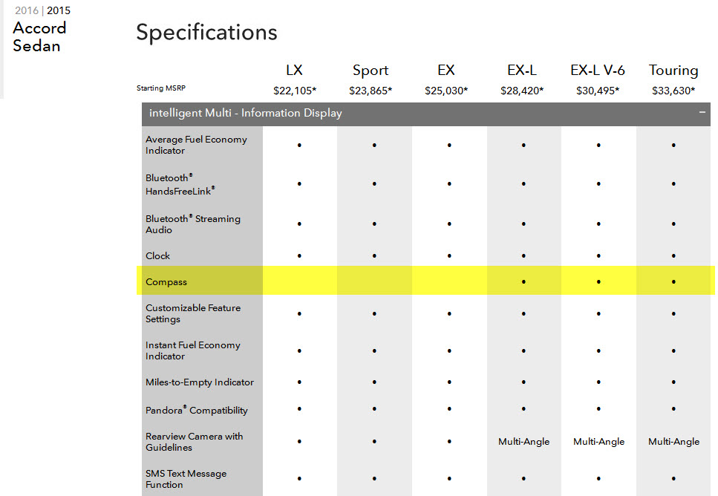The width and height of the screenshot is (718, 496).
Task: Choose the EX trim heading
Action: click(446, 71)
